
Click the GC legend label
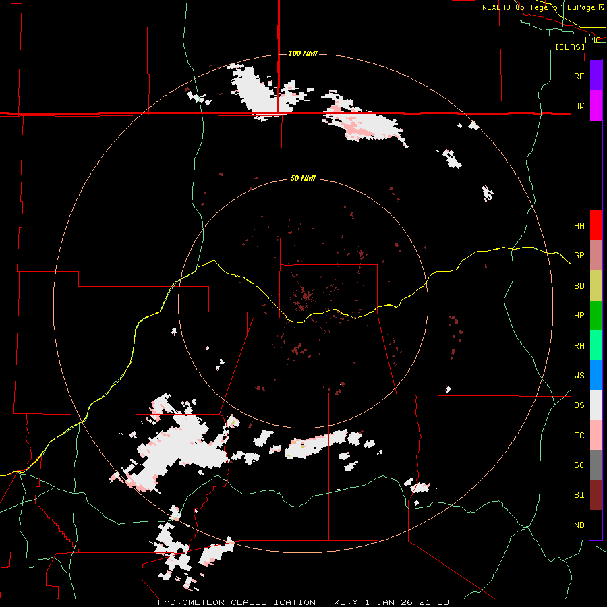coord(579,465)
